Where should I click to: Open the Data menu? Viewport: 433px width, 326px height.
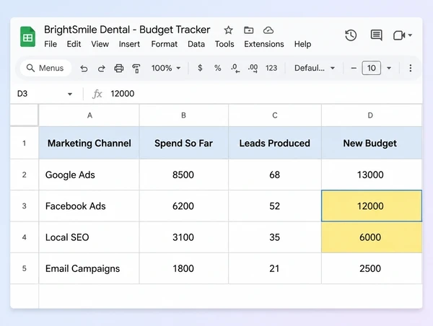(196, 44)
